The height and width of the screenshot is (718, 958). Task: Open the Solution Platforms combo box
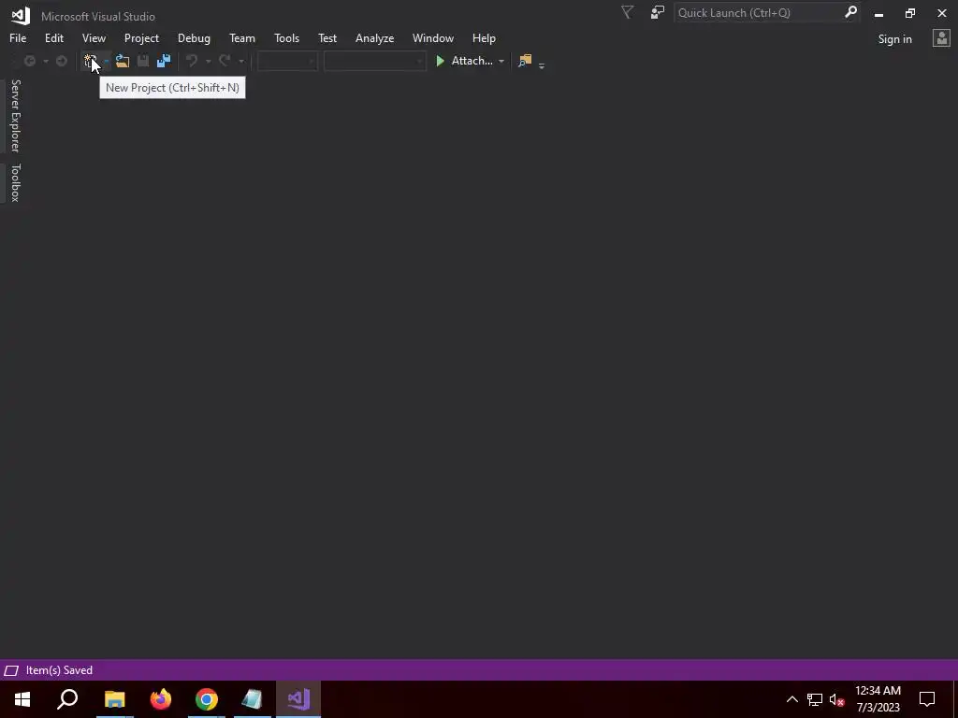[374, 61]
